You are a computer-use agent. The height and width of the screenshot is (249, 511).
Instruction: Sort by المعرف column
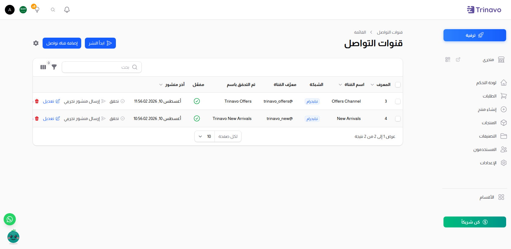pyautogui.click(x=381, y=84)
